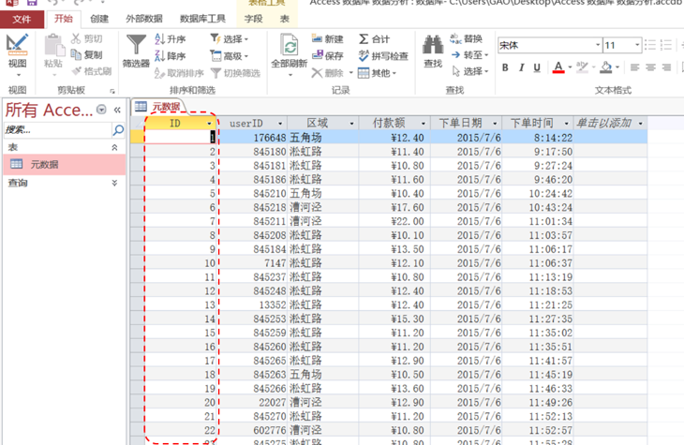
Task: Toggle underline text formatting
Action: (x=537, y=67)
